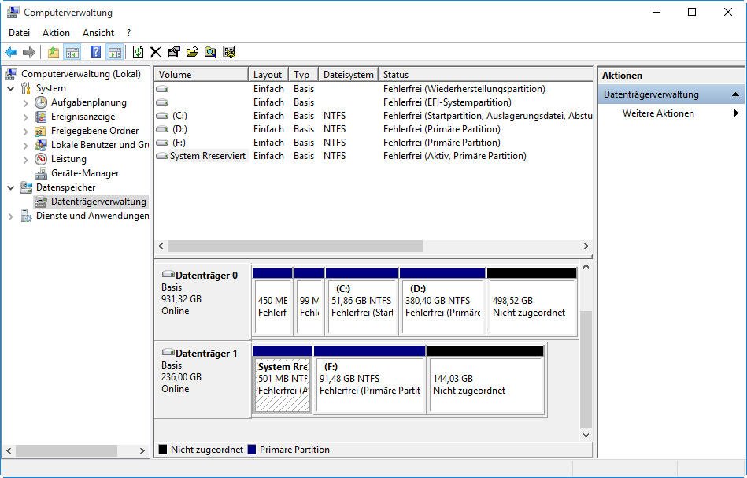
Task: Expand the Aufgabenplanung tree node
Action: pos(26,102)
